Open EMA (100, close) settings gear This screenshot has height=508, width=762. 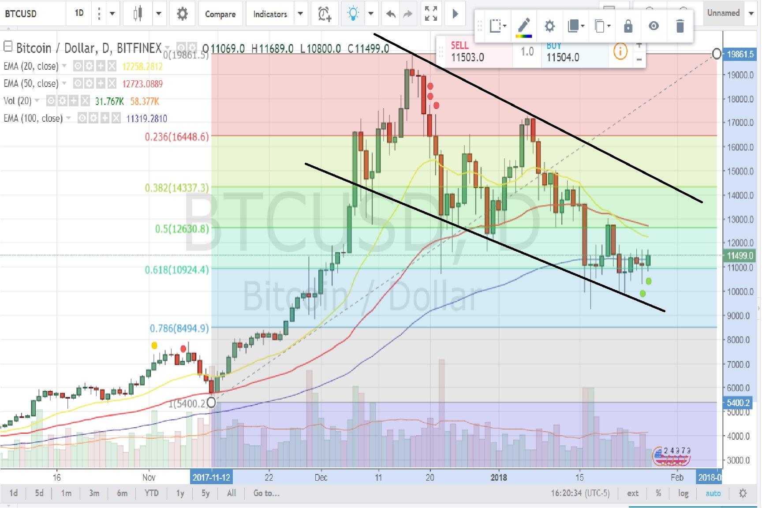click(93, 118)
